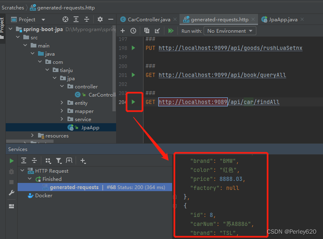Collapse all in Project panel
This screenshot has width=323, height=239.
point(87,19)
